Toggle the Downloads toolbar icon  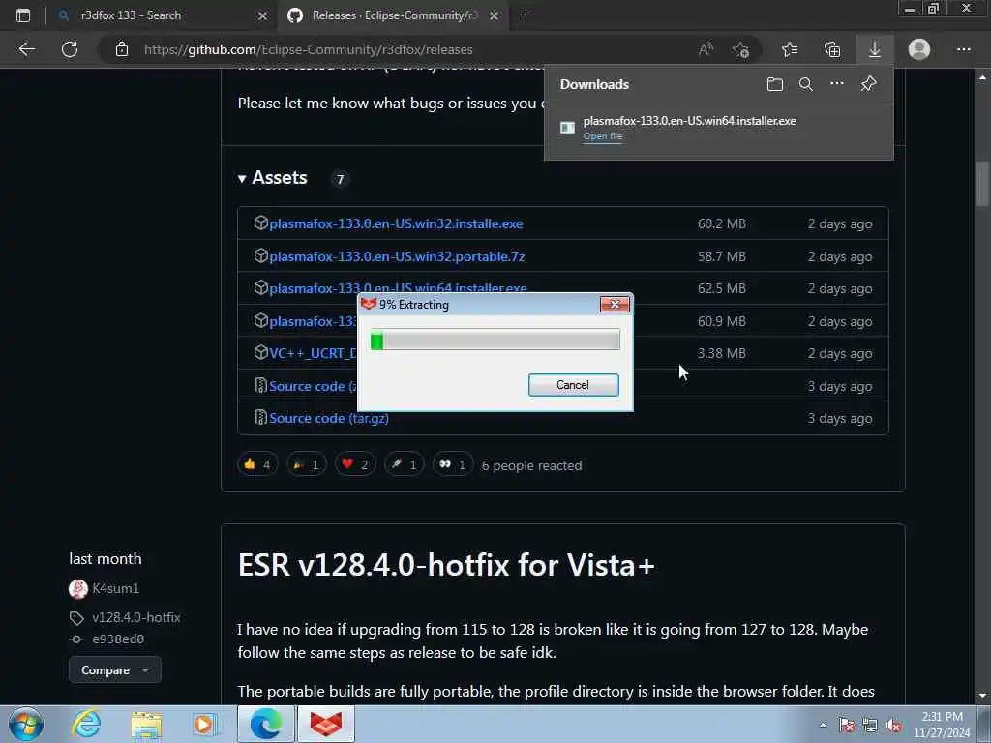point(875,49)
